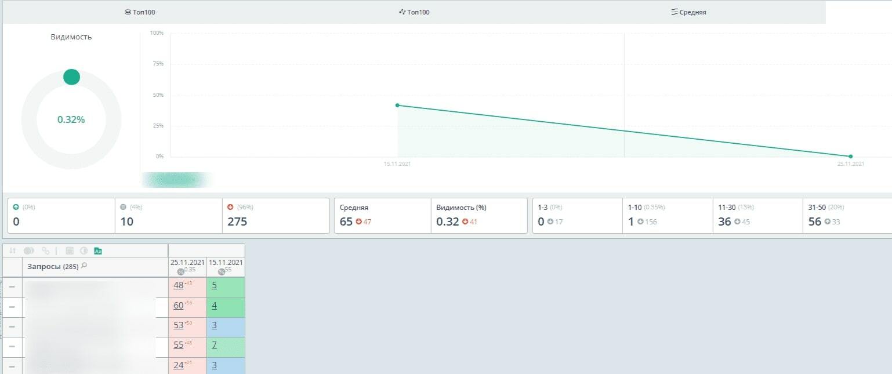Select the 1-10 (0.35%) range card
This screenshot has height=374, width=892.
[668, 216]
